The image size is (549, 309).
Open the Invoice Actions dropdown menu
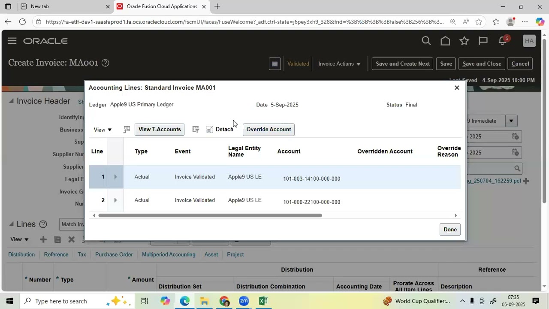(339, 64)
